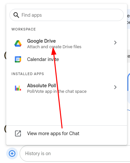Viewport: 130px width, 163px height.
Task: Click the INSTALLED APPS section header
Action: tap(28, 74)
